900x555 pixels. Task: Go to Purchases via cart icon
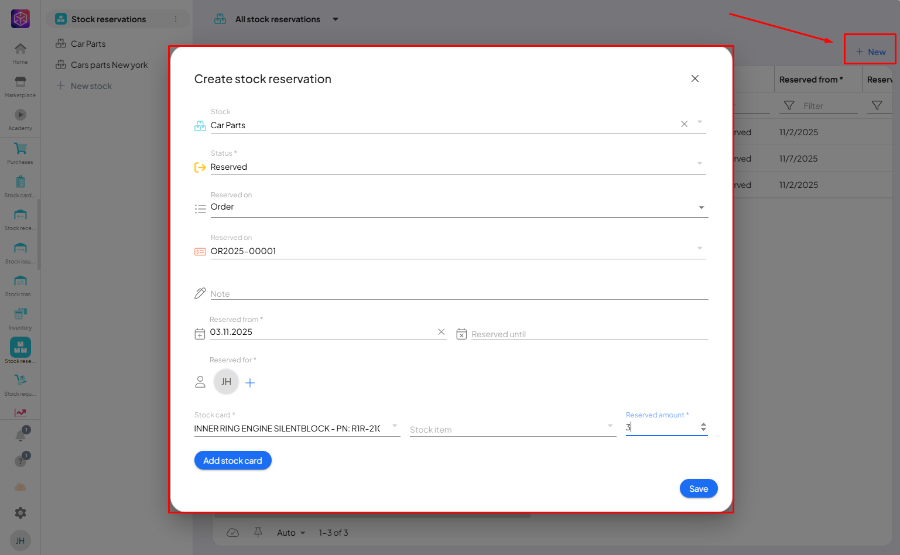point(20,152)
